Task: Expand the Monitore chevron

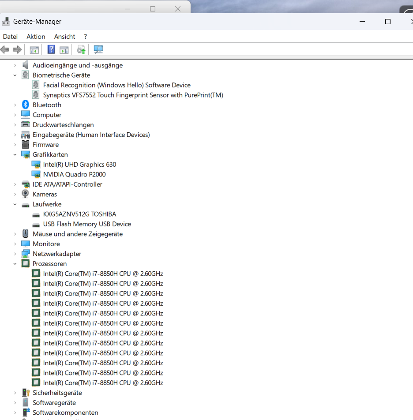Action: (15, 244)
